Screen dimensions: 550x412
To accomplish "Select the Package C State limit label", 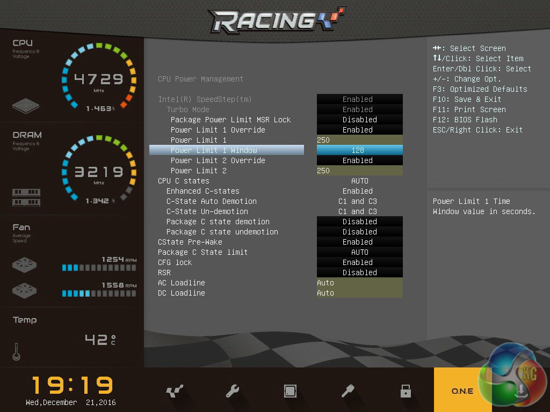I will [202, 252].
